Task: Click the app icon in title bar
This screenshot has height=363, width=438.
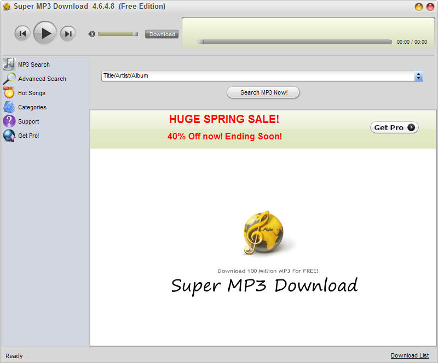Action: [7, 7]
